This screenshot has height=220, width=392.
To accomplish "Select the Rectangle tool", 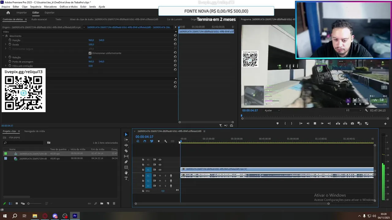I will (126, 167).
